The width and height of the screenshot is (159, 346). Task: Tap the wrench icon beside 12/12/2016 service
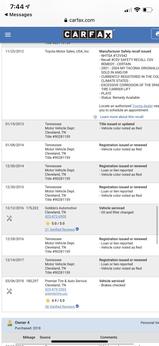click(x=9, y=218)
